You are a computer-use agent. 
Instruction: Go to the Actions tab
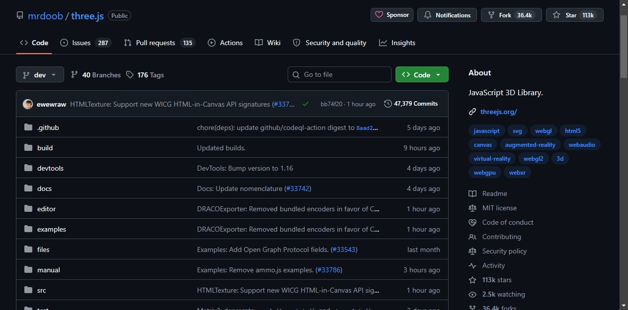225,43
